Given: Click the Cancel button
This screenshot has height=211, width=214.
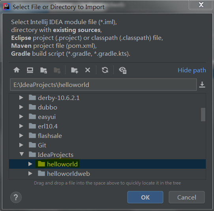Looking at the screenshot, I should click(187, 197).
